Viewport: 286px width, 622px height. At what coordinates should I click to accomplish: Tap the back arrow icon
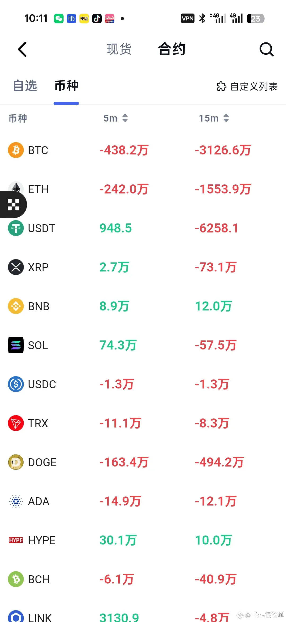pyautogui.click(x=23, y=49)
